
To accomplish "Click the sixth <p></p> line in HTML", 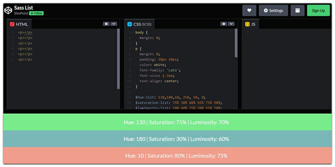I will [x=25, y=59].
